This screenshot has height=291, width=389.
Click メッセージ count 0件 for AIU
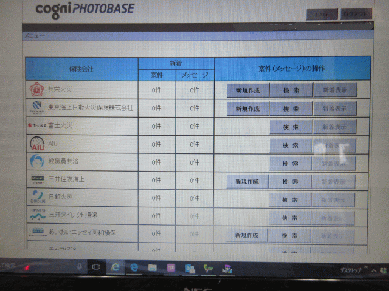coord(194,144)
